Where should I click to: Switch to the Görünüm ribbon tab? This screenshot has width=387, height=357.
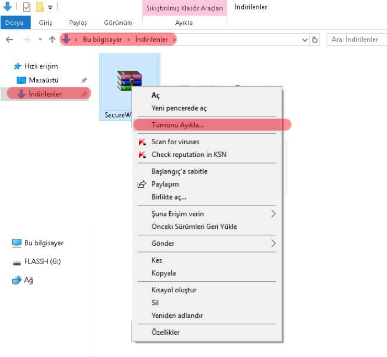[118, 23]
